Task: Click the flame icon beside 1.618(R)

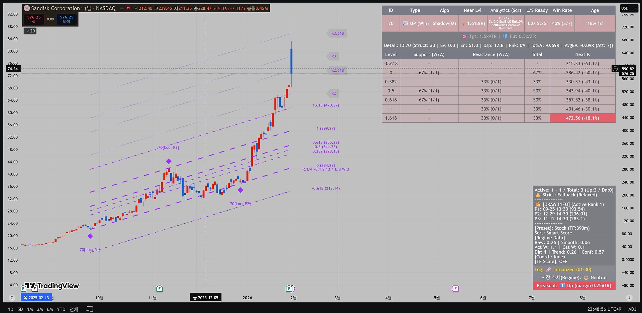Action: (x=463, y=23)
